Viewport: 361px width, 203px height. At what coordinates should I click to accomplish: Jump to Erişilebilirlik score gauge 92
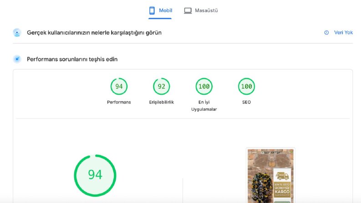(162, 86)
